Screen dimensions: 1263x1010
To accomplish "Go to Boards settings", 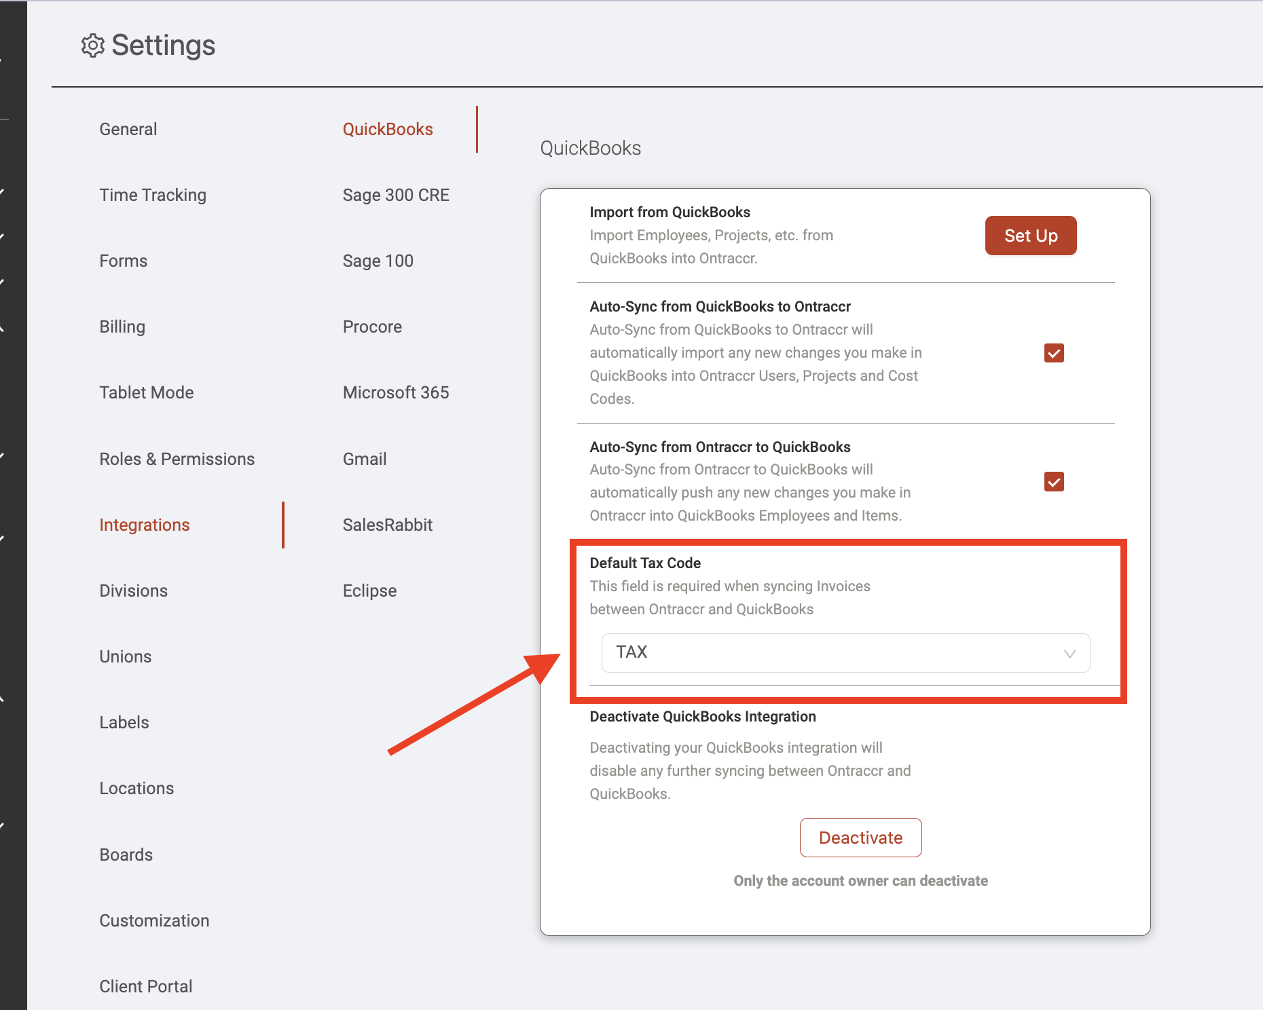I will pyautogui.click(x=126, y=855).
